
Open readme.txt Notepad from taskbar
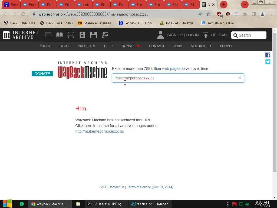tap(150, 204)
